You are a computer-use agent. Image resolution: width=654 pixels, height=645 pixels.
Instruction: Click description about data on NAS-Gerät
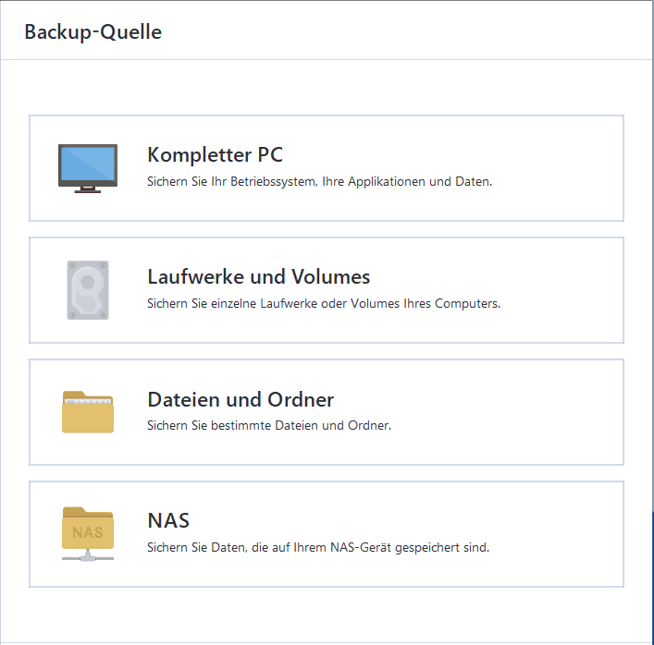(317, 548)
